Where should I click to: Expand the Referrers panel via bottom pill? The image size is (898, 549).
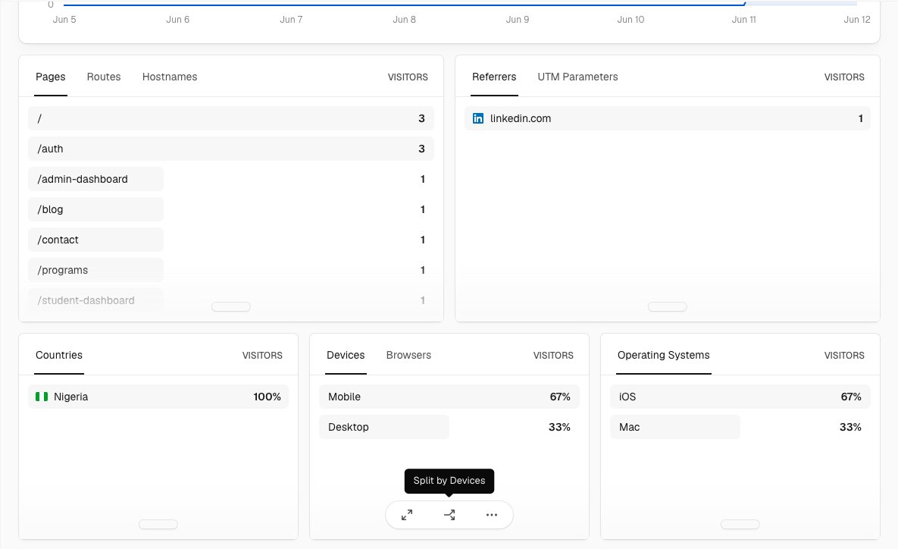(667, 306)
